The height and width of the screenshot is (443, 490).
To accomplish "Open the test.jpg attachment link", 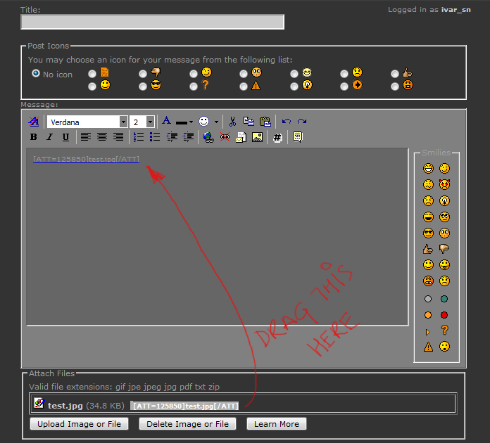I will pyautogui.click(x=65, y=406).
